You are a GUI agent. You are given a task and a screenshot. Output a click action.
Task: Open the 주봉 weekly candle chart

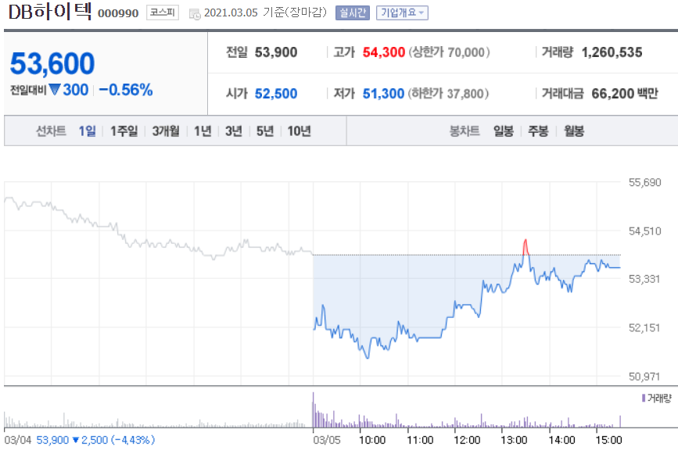(x=538, y=130)
